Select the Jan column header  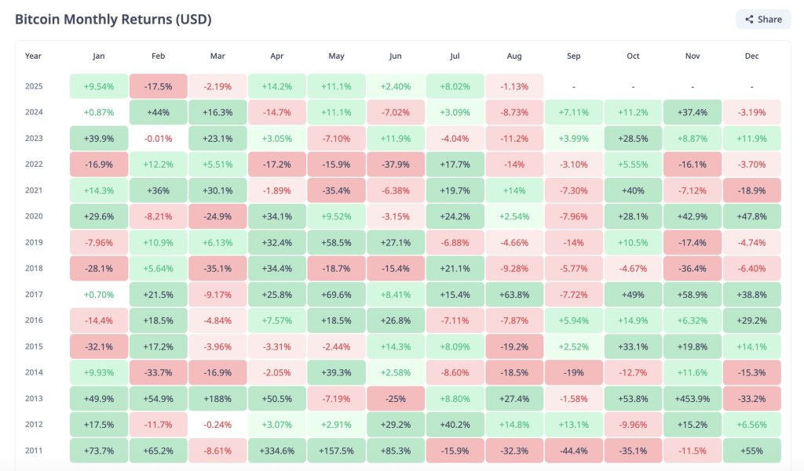pos(98,56)
